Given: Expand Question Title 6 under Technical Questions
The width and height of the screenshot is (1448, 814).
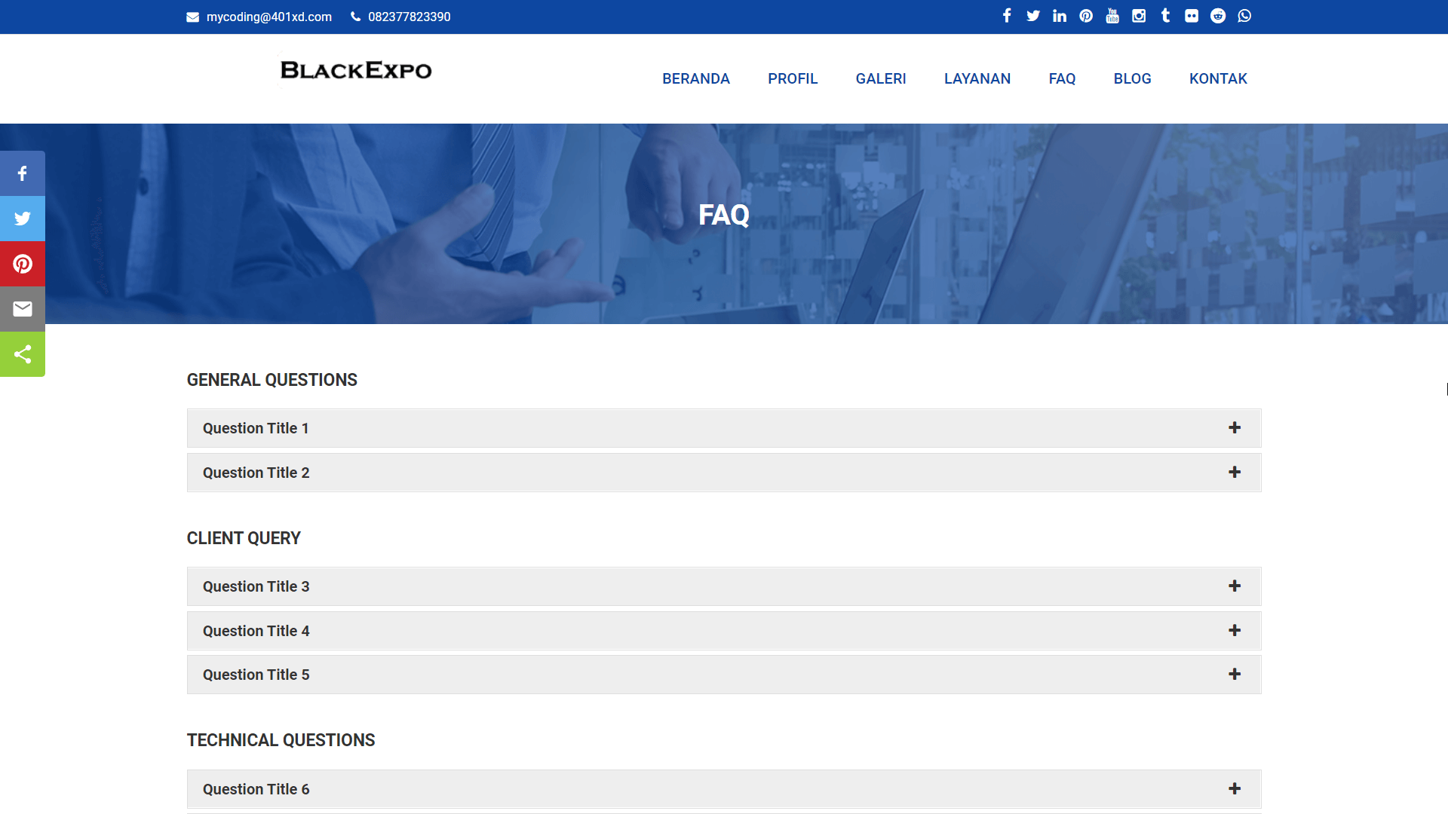Looking at the screenshot, I should 723,788.
